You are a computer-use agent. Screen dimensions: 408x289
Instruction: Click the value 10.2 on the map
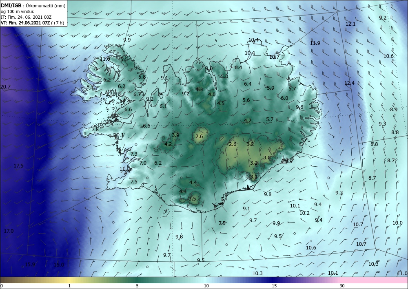tap(304, 213)
